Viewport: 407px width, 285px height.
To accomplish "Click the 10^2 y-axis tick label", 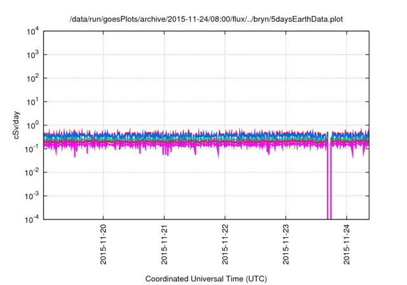I will [33, 78].
